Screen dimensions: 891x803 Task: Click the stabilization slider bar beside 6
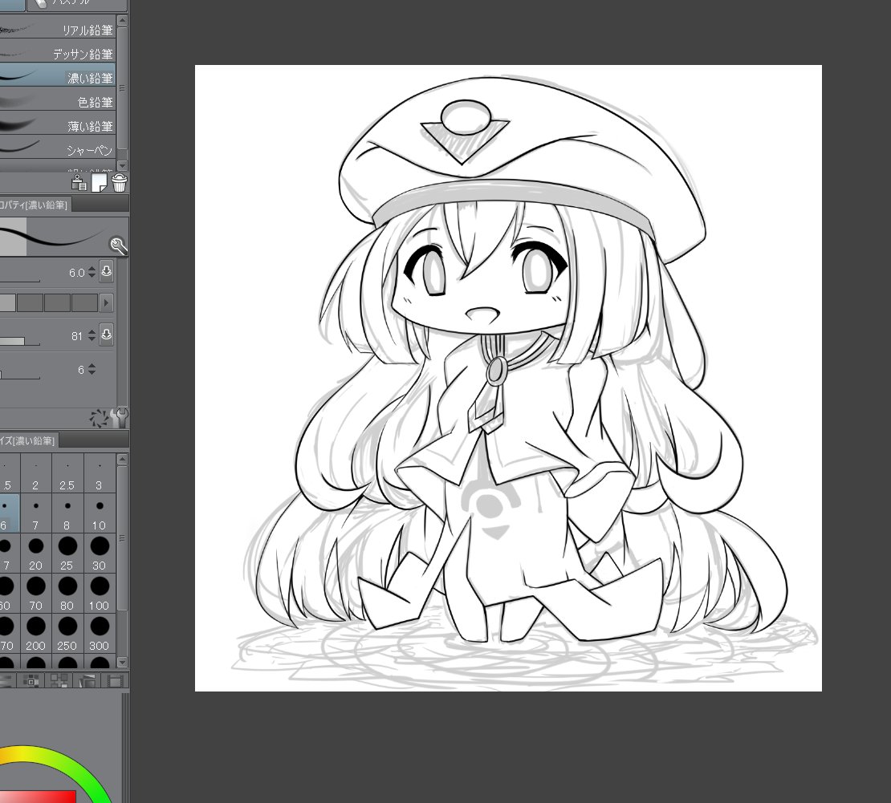[20, 375]
